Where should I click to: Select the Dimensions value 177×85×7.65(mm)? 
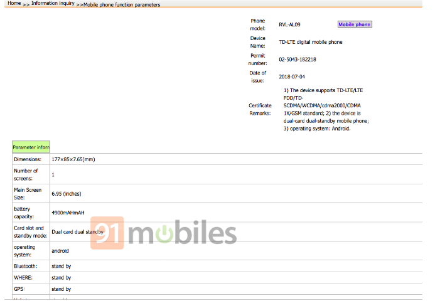(73, 160)
